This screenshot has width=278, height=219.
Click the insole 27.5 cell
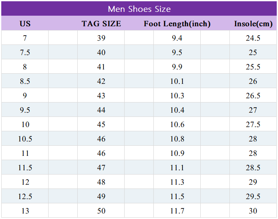(x=253, y=125)
